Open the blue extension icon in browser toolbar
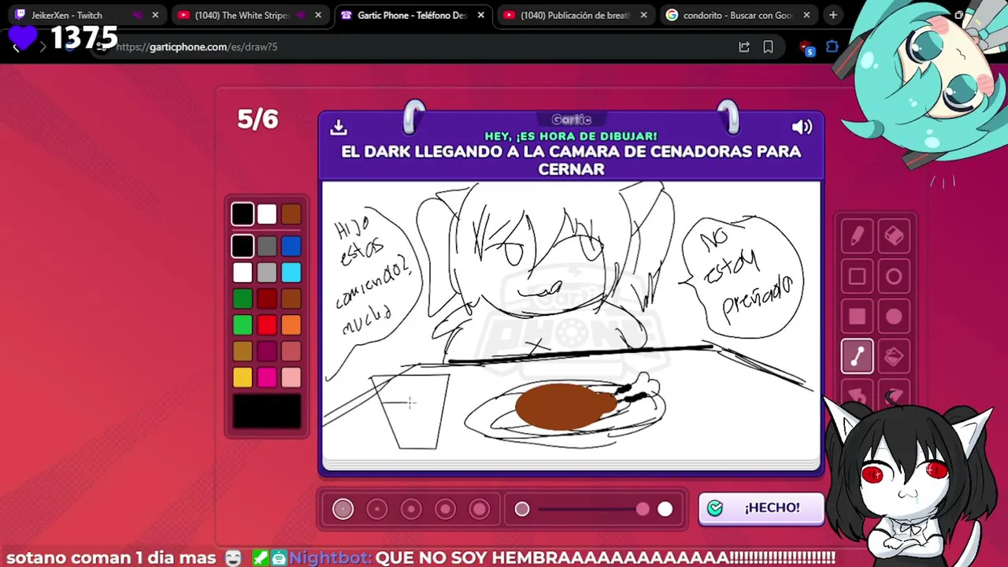This screenshot has width=1008, height=567. click(832, 46)
